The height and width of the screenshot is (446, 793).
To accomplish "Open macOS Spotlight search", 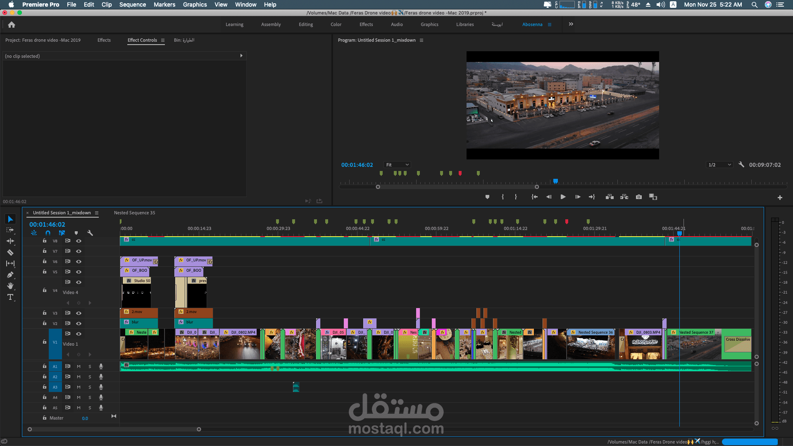I will (x=754, y=5).
